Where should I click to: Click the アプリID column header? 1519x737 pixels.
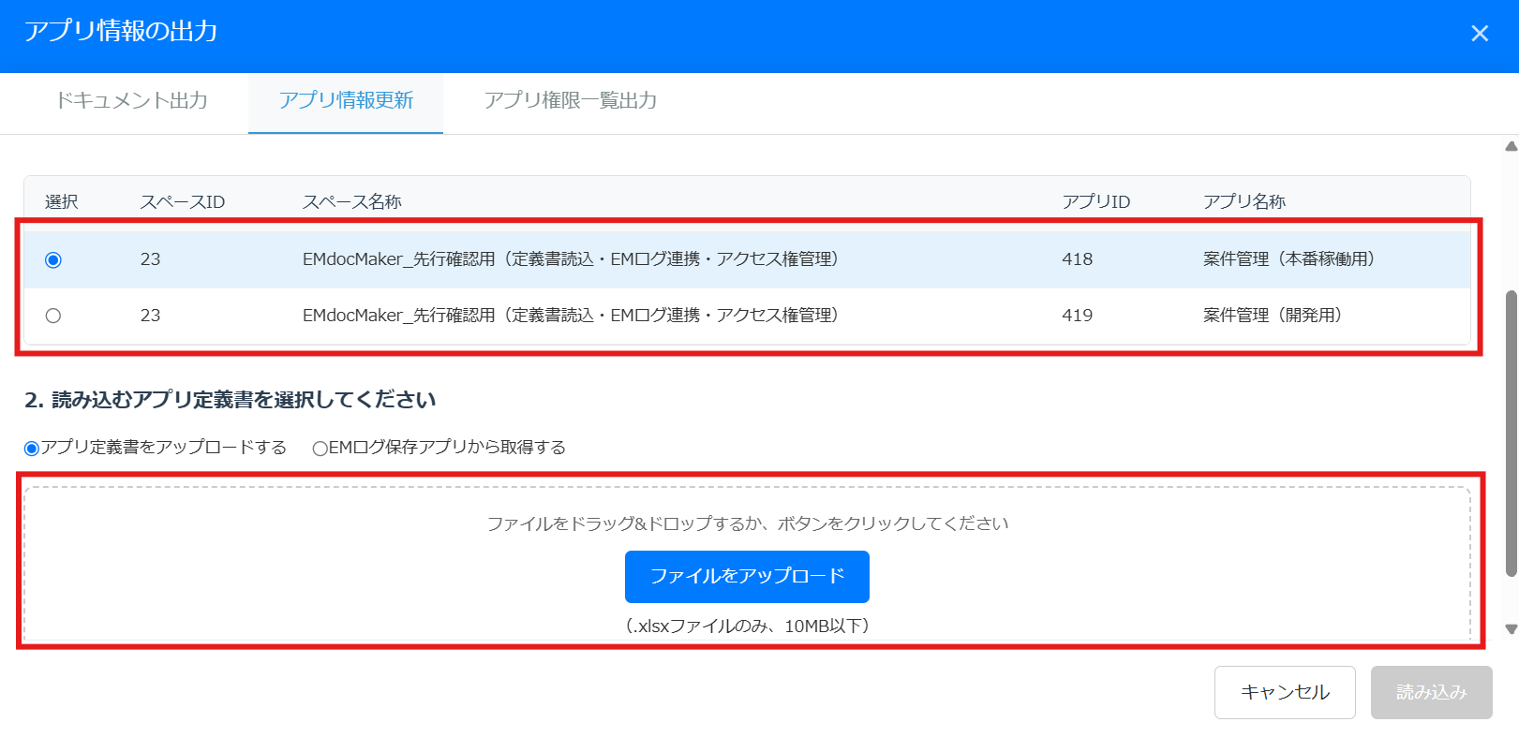click(1096, 202)
